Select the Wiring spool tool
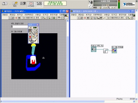This screenshot has width=138, height=103. point(30,34)
